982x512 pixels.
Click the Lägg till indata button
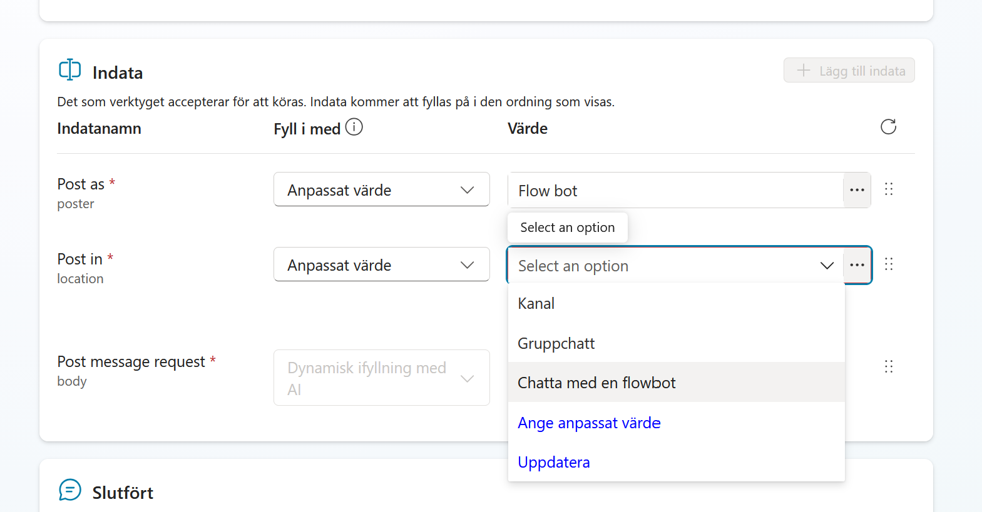[849, 71]
